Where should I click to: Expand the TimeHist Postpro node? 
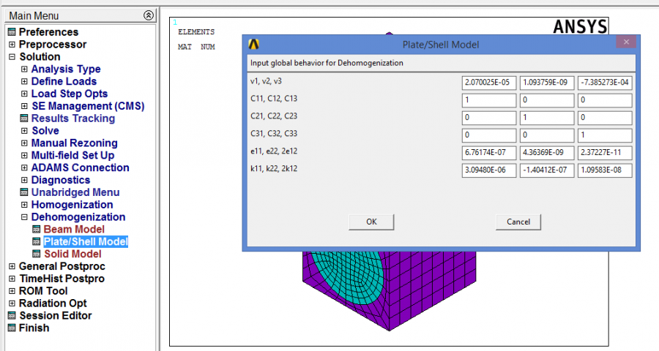pos(12,279)
